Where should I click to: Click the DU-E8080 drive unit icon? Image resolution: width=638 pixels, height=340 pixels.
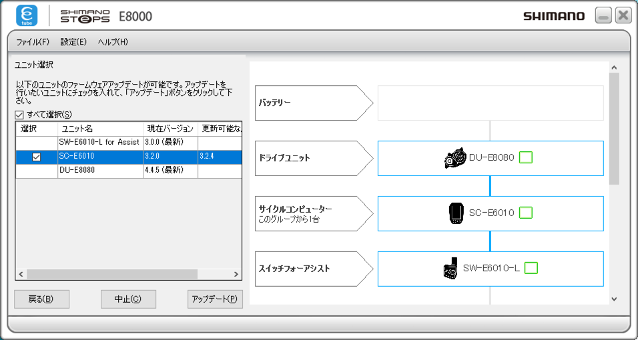click(454, 158)
